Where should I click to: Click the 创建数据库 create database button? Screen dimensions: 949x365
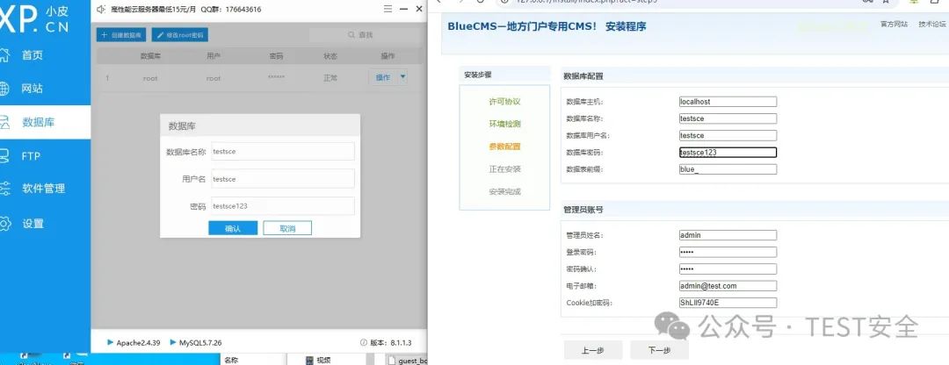click(121, 35)
